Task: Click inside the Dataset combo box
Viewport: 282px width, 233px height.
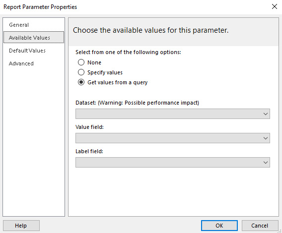Action: pos(173,114)
